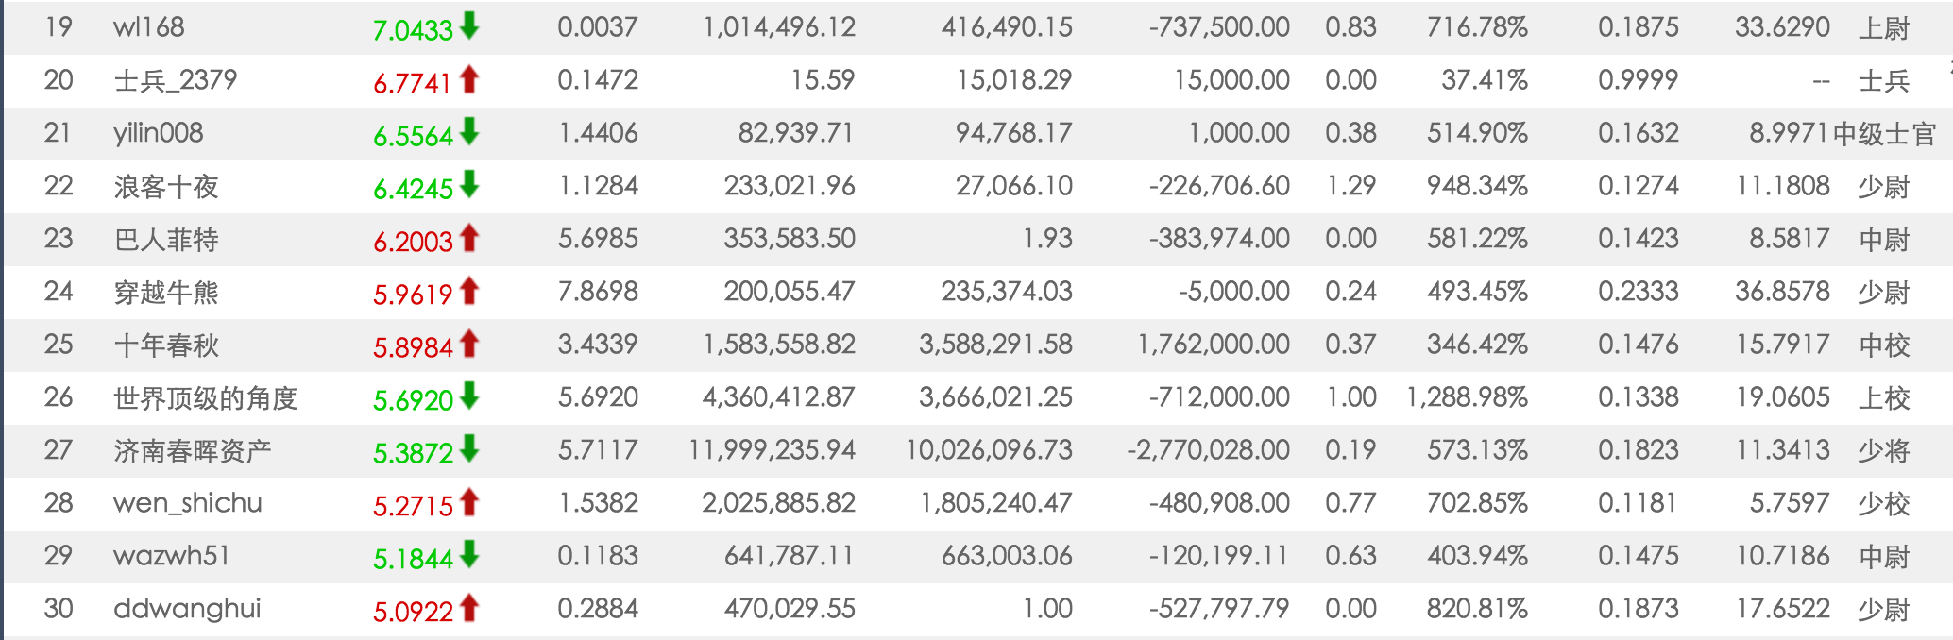This screenshot has width=1953, height=640.
Task: Click red up arrow beside 5.0922
Action: (469, 608)
